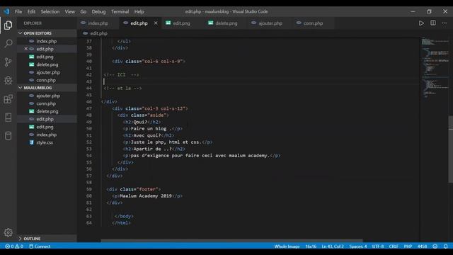Click the Connect status bar item

coord(40,246)
